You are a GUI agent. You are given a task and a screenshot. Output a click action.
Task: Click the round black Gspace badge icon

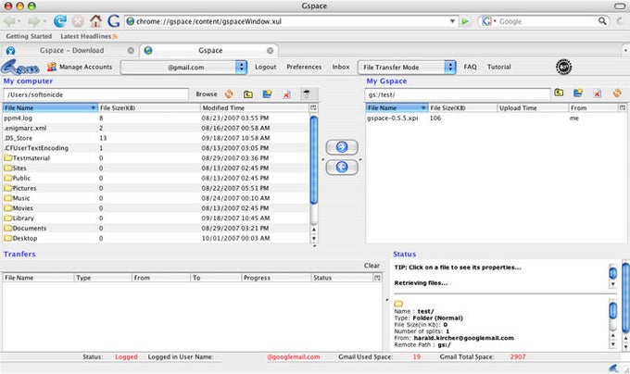point(563,67)
